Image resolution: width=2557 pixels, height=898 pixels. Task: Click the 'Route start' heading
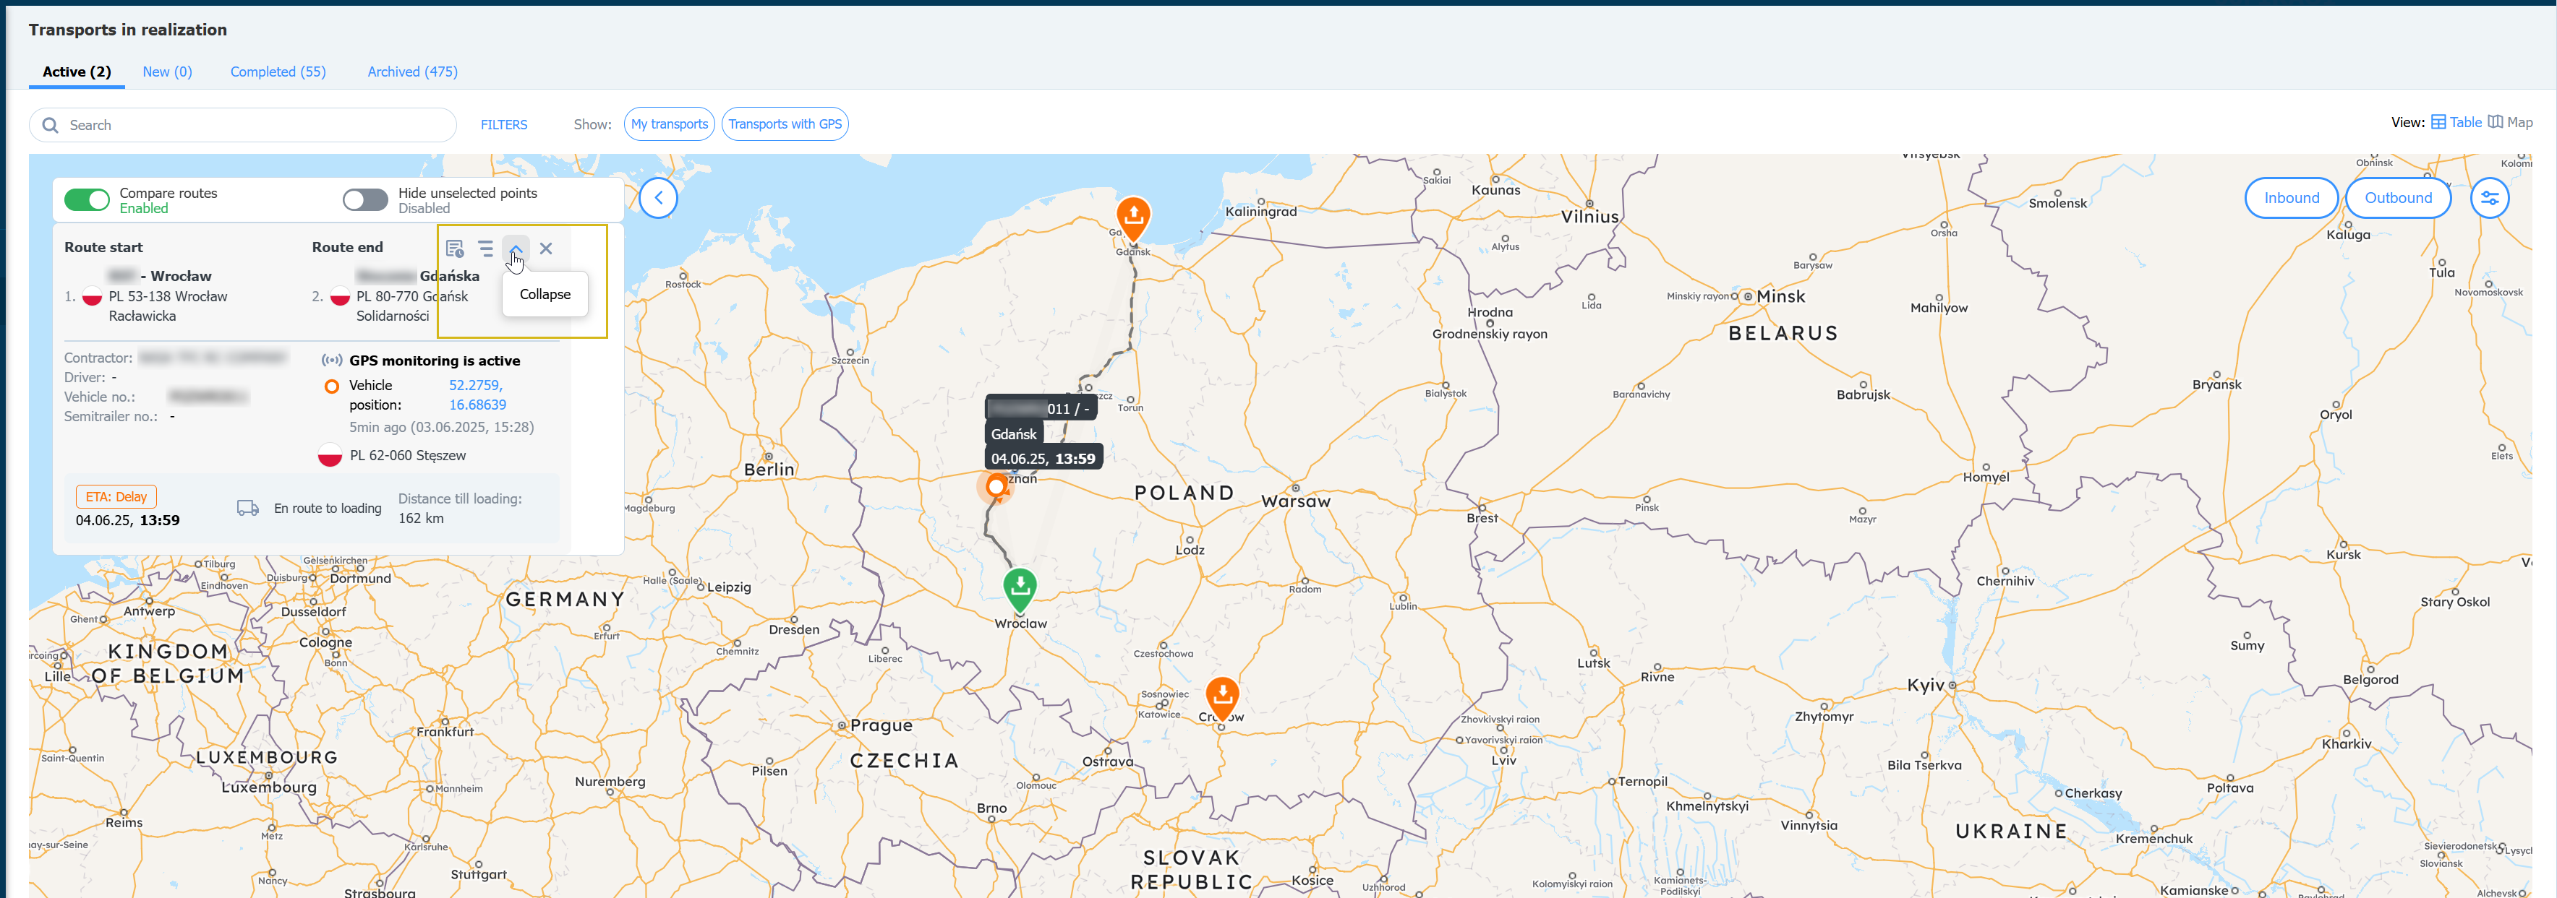[103, 247]
